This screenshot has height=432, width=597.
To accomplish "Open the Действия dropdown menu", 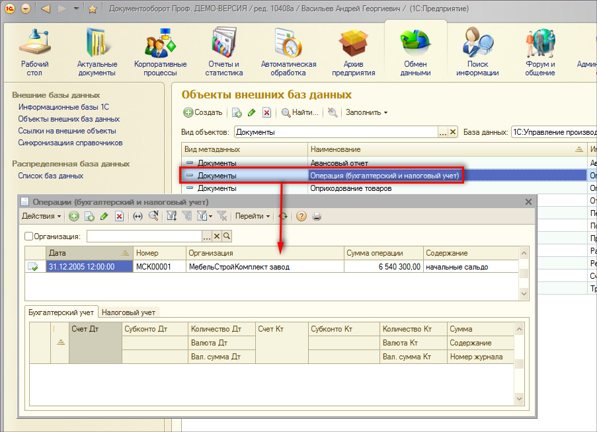I will (x=41, y=216).
